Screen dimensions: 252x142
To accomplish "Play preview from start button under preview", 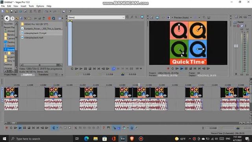I will (x=177, y=68).
